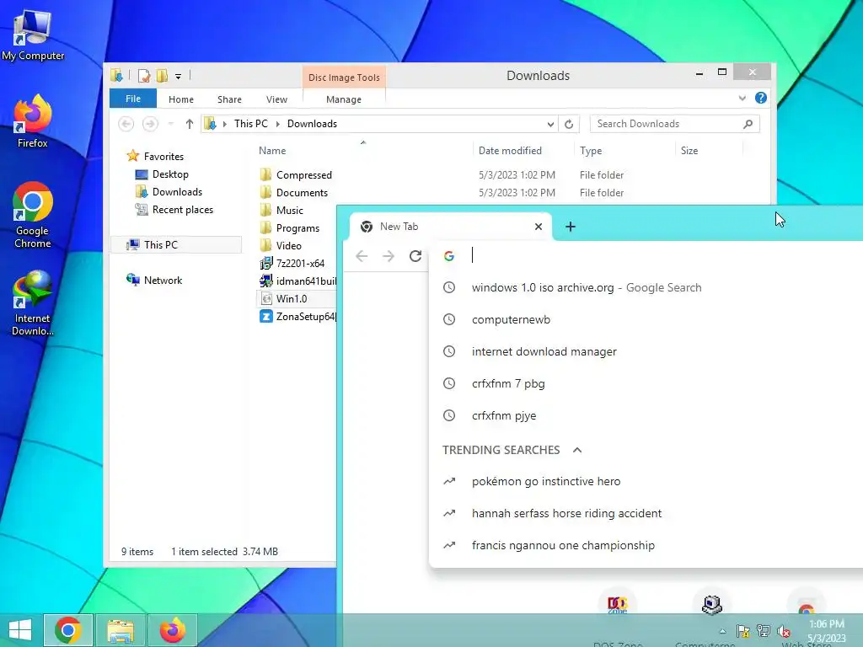Open My Computer desktop icon
The height and width of the screenshot is (647, 863).
pos(33,35)
